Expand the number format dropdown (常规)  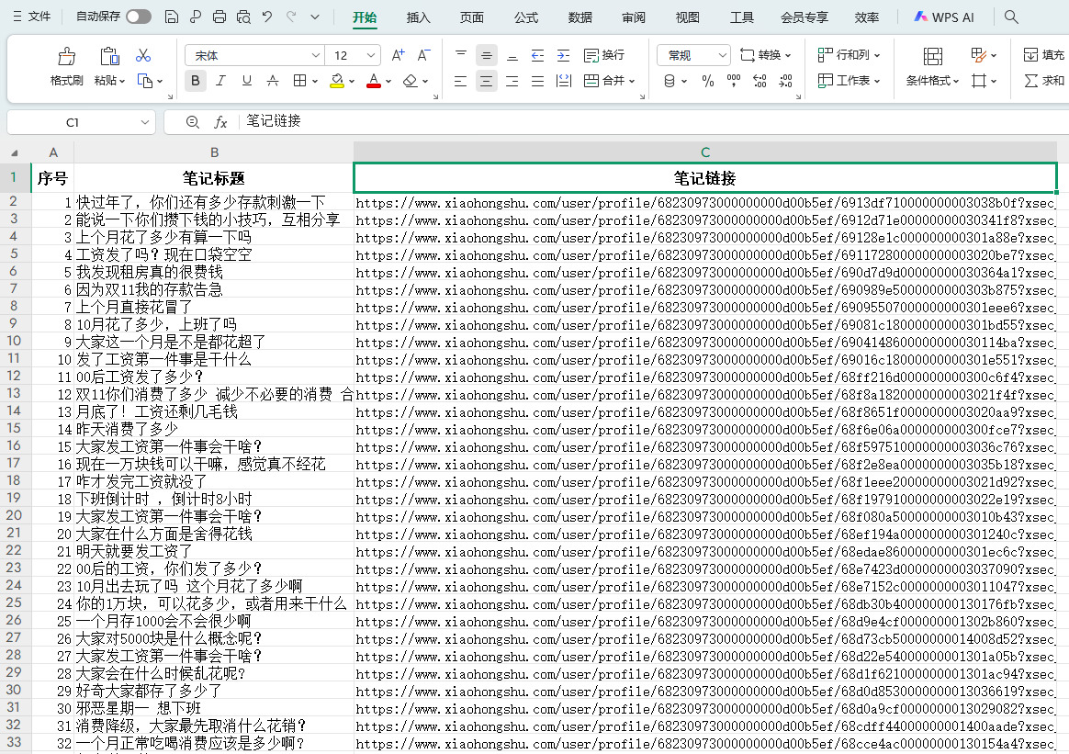coord(693,55)
